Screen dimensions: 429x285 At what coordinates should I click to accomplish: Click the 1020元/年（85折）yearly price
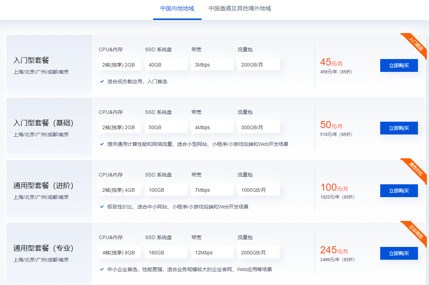(338, 197)
